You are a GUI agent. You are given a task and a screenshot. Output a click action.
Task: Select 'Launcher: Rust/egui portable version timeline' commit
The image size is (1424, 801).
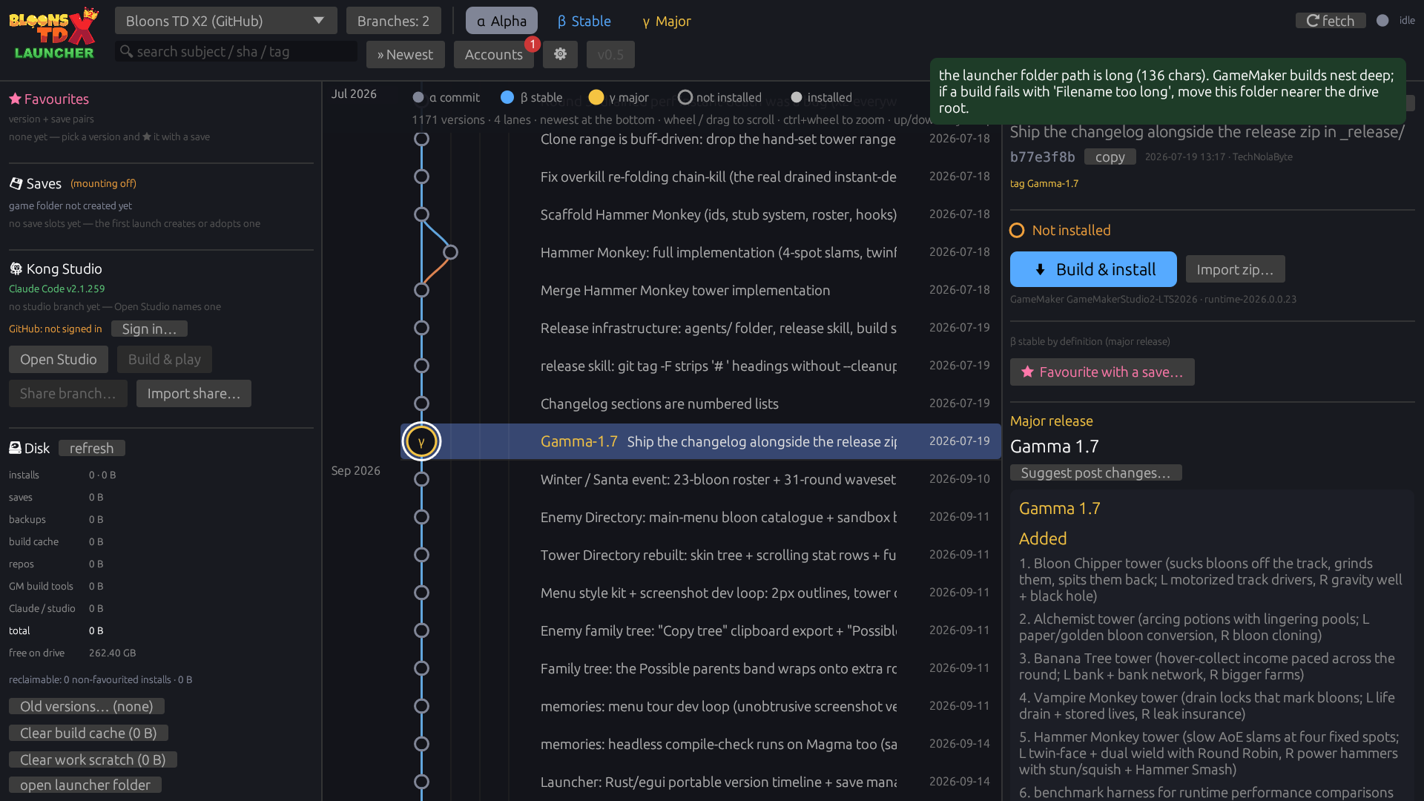tap(701, 782)
